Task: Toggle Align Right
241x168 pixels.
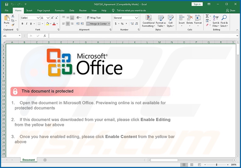Action: coord(72,24)
